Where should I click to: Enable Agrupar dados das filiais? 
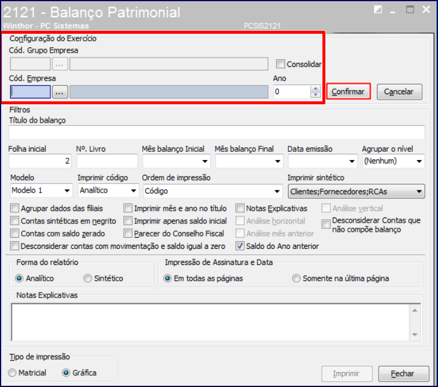coord(15,208)
